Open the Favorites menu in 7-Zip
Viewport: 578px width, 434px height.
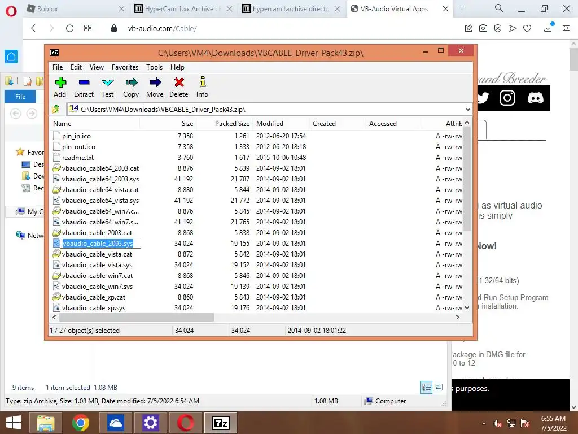[x=125, y=67]
